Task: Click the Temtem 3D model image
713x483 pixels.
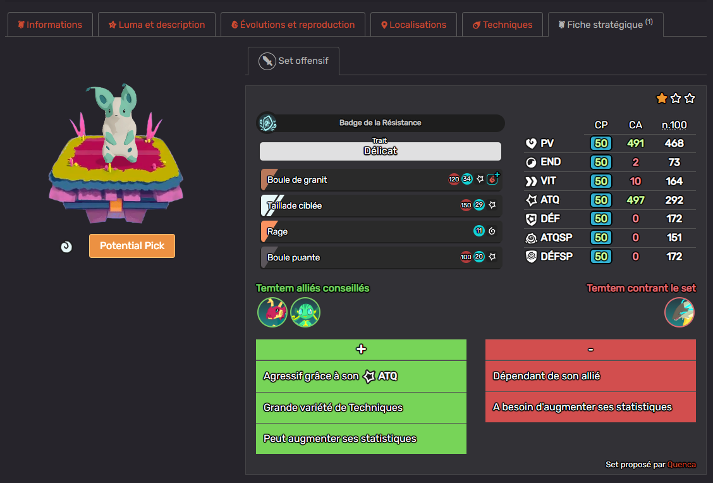Action: coord(116,153)
